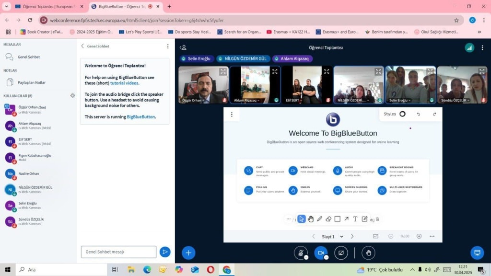Select the rectangle shape tool
The image size is (491, 276).
pyautogui.click(x=338, y=219)
